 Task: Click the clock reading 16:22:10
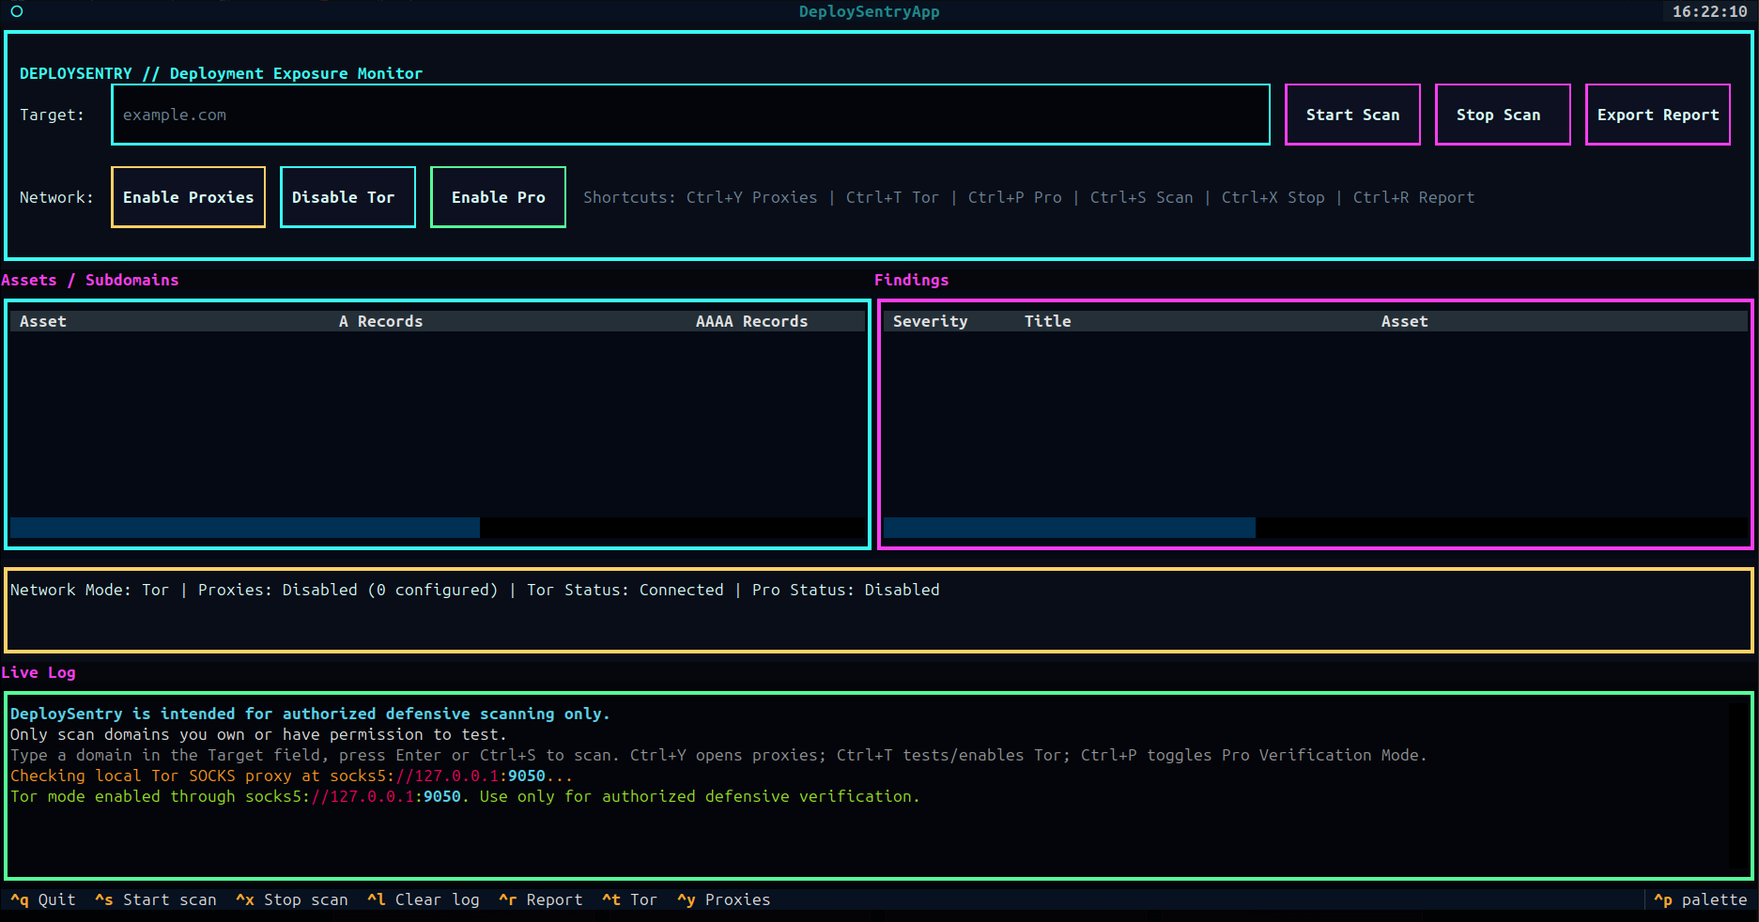(x=1709, y=11)
